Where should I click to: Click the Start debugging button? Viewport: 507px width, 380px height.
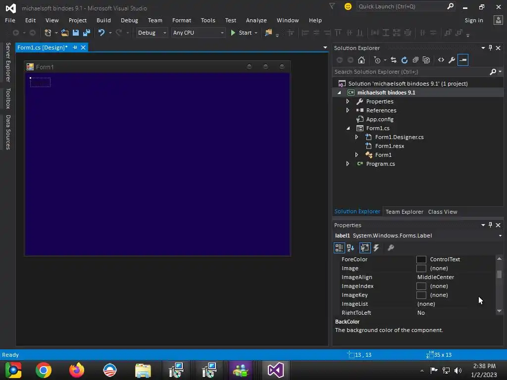242,33
